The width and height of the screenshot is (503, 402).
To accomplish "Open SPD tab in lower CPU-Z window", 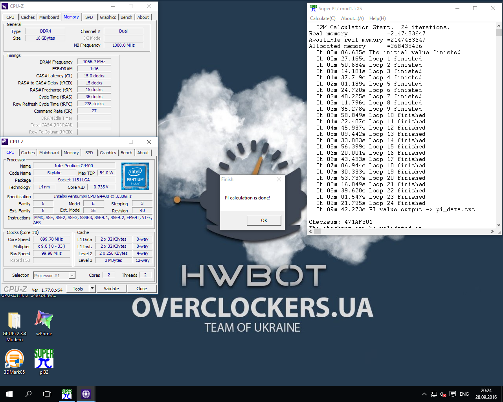I will tap(89, 153).
